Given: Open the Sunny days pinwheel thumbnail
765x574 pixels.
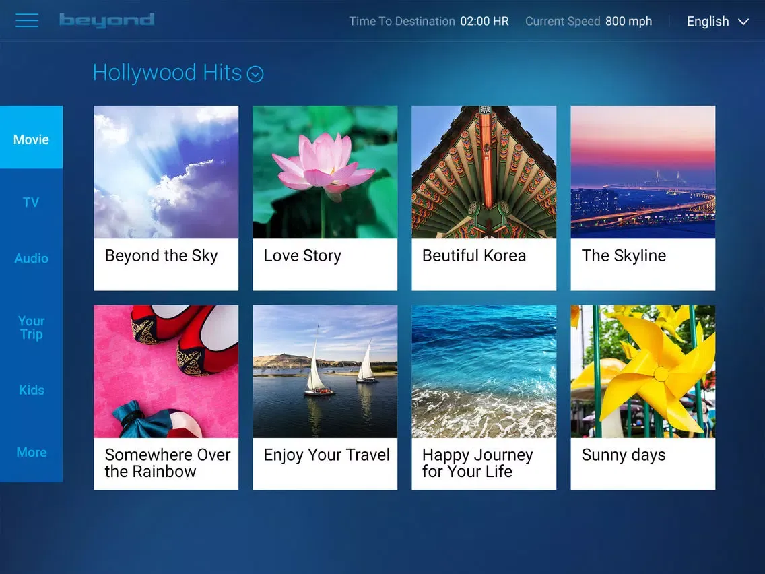Looking at the screenshot, I should (643, 371).
